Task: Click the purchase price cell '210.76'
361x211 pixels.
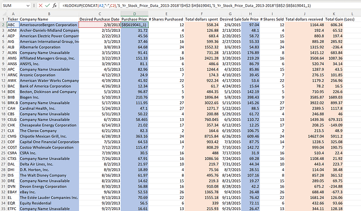Action: [x=134, y=97]
